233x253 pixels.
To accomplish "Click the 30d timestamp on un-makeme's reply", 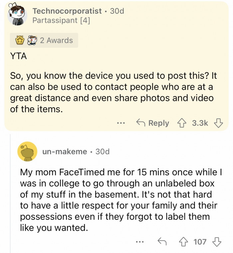I will tap(102, 152).
